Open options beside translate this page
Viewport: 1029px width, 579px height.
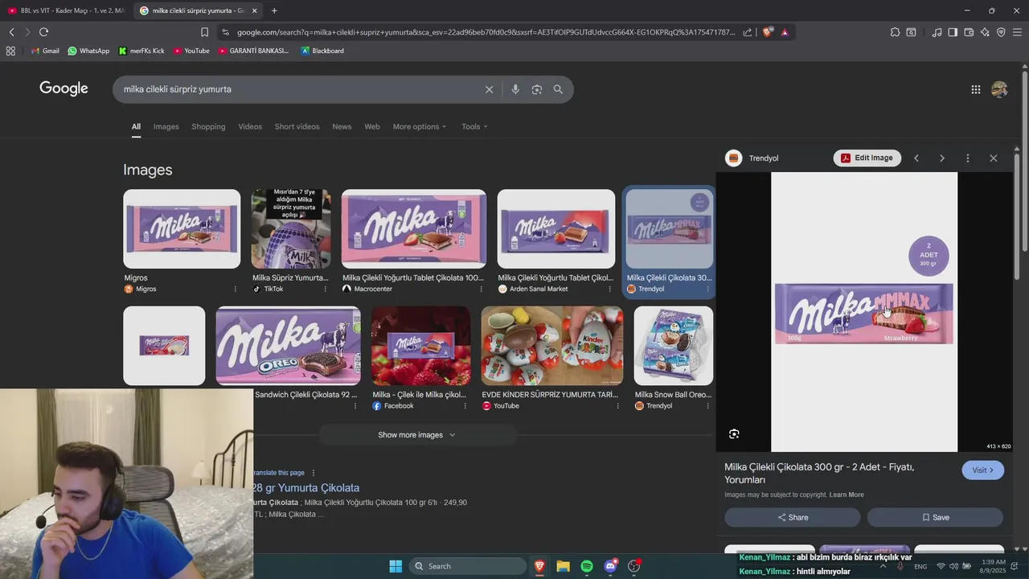[x=314, y=473]
